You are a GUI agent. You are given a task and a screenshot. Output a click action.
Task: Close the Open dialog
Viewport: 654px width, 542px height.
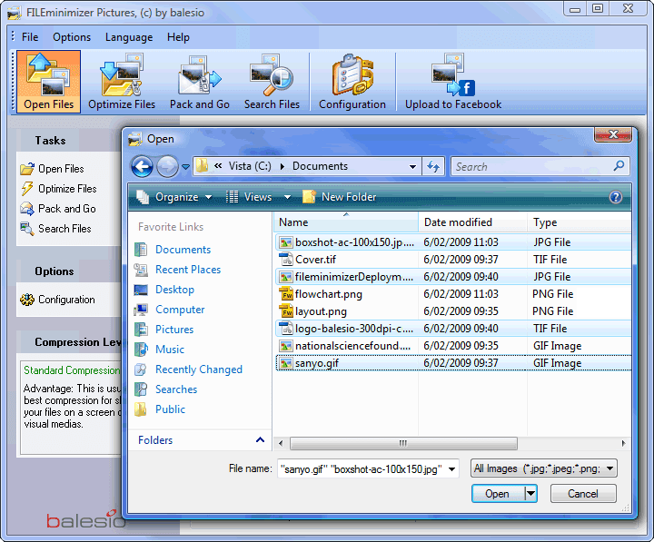point(613,134)
